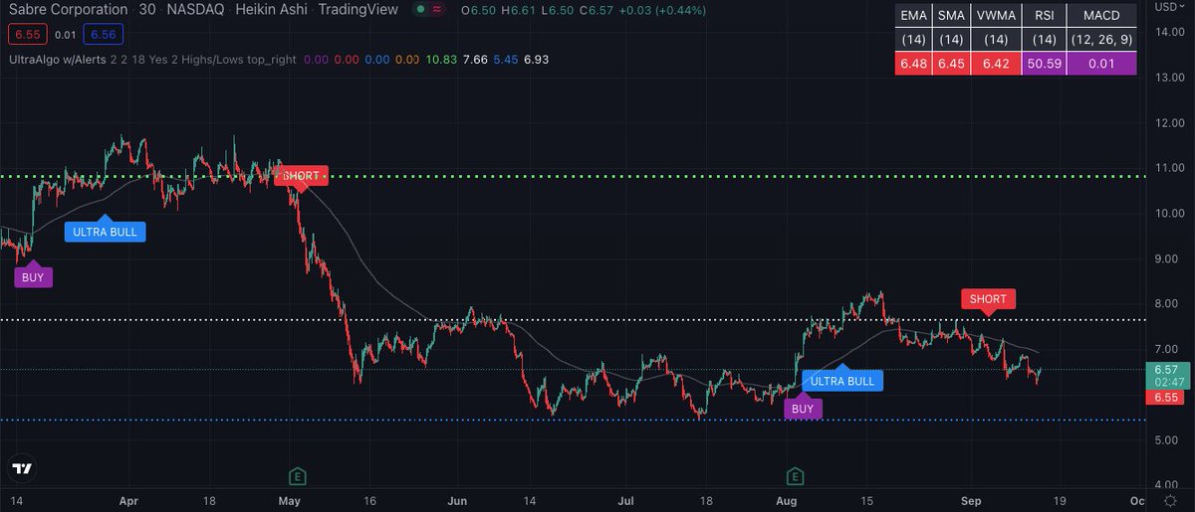Click the Jul label on time axis
The width and height of the screenshot is (1195, 512).
point(626,503)
